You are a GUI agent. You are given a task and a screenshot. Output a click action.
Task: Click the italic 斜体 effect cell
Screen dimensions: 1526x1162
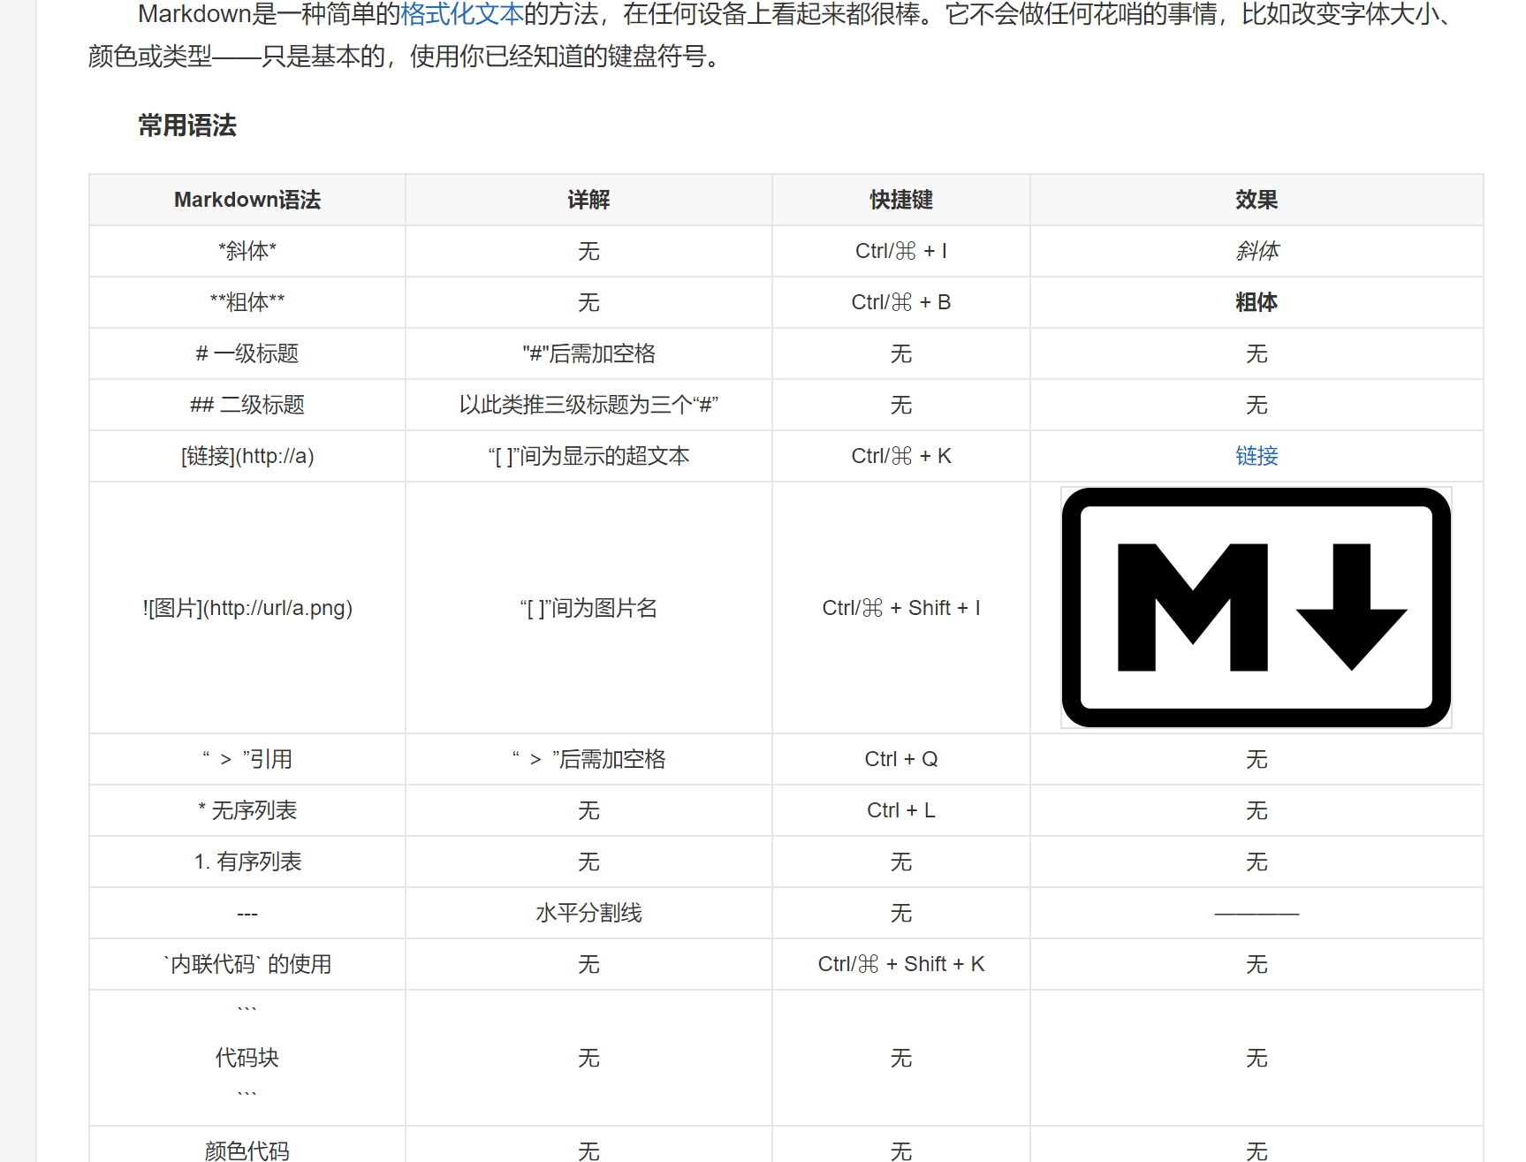pyautogui.click(x=1256, y=251)
